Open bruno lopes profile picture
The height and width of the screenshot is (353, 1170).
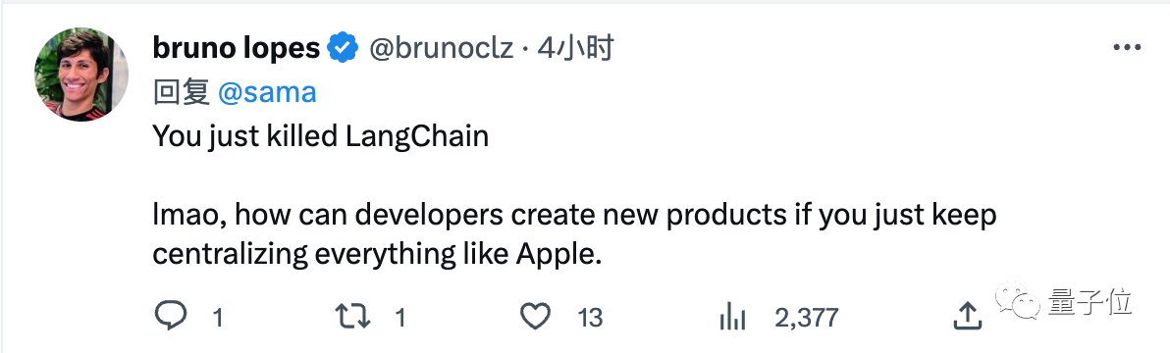[80, 76]
